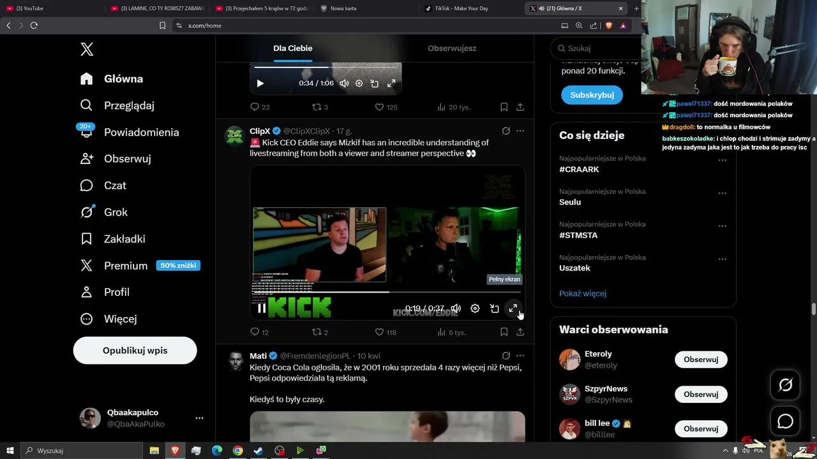Open options for #CRAARK trend
The image size is (817, 459).
point(723,160)
